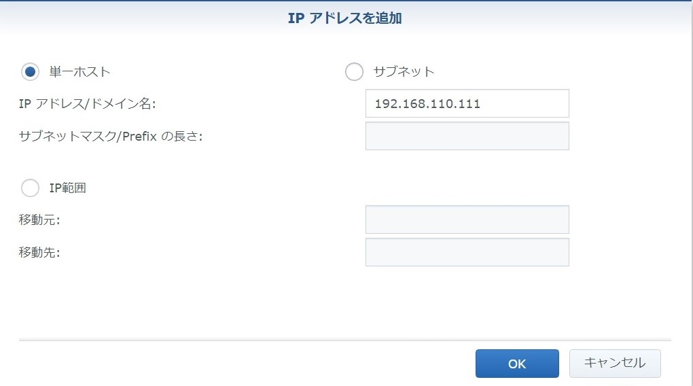693x386 pixels.
Task: Choose the サブネット radio option
Action: (x=354, y=71)
